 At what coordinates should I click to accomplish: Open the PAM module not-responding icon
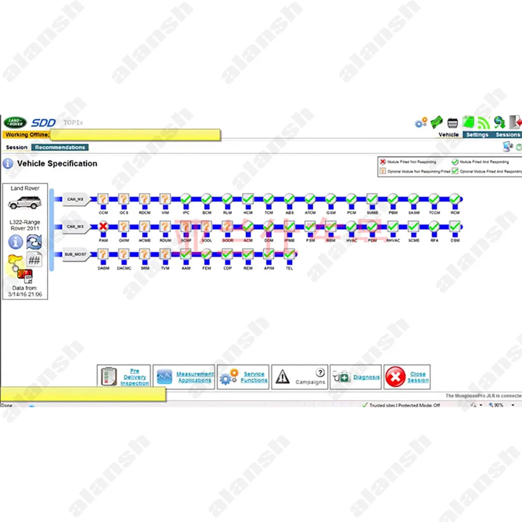103,227
